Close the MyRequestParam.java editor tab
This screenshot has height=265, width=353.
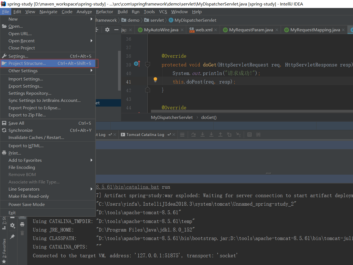point(277,30)
